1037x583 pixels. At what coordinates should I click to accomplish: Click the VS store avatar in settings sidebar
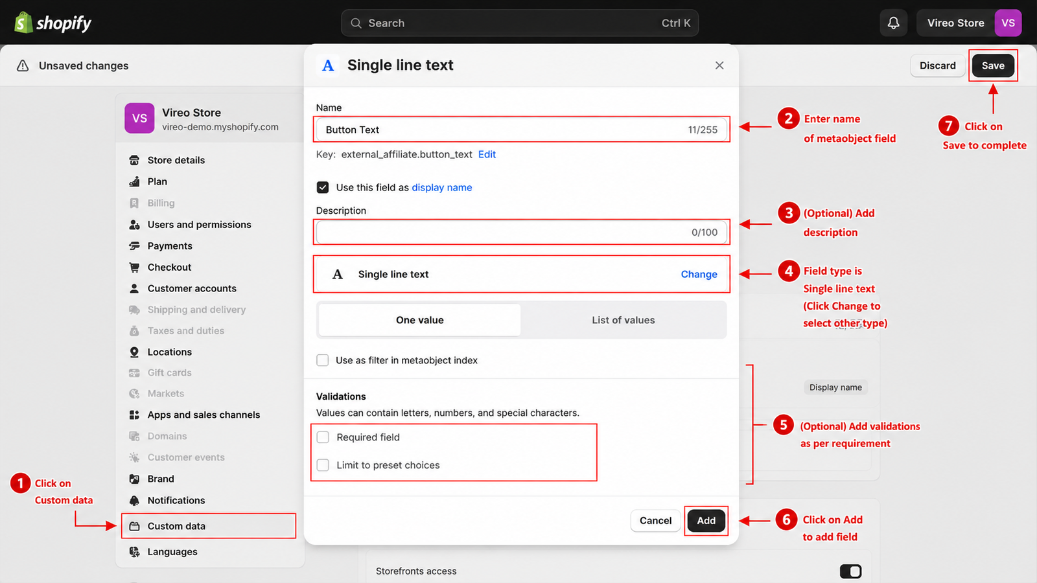139,118
